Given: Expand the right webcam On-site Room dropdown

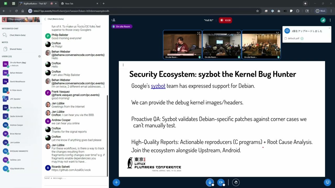Looking at the screenshot, I should point(250,57).
